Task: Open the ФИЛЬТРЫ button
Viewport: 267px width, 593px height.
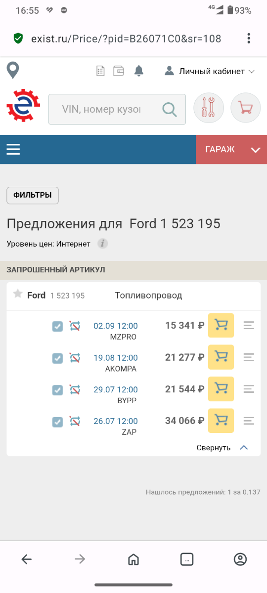Action: (33, 195)
